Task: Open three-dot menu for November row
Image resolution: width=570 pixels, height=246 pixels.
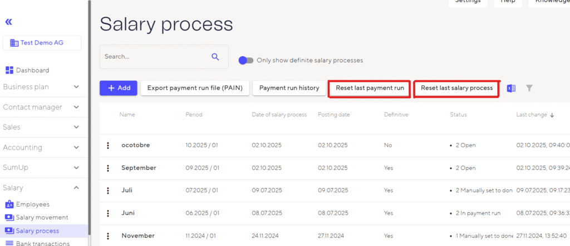Action: [x=108, y=236]
